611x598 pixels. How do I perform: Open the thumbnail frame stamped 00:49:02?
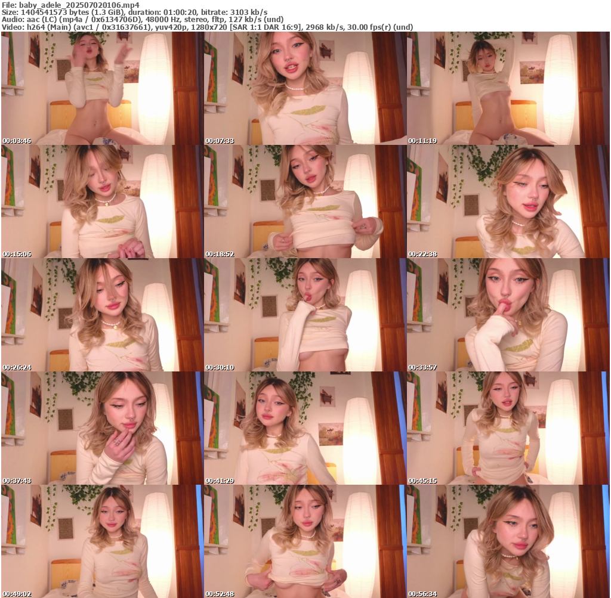click(x=102, y=541)
